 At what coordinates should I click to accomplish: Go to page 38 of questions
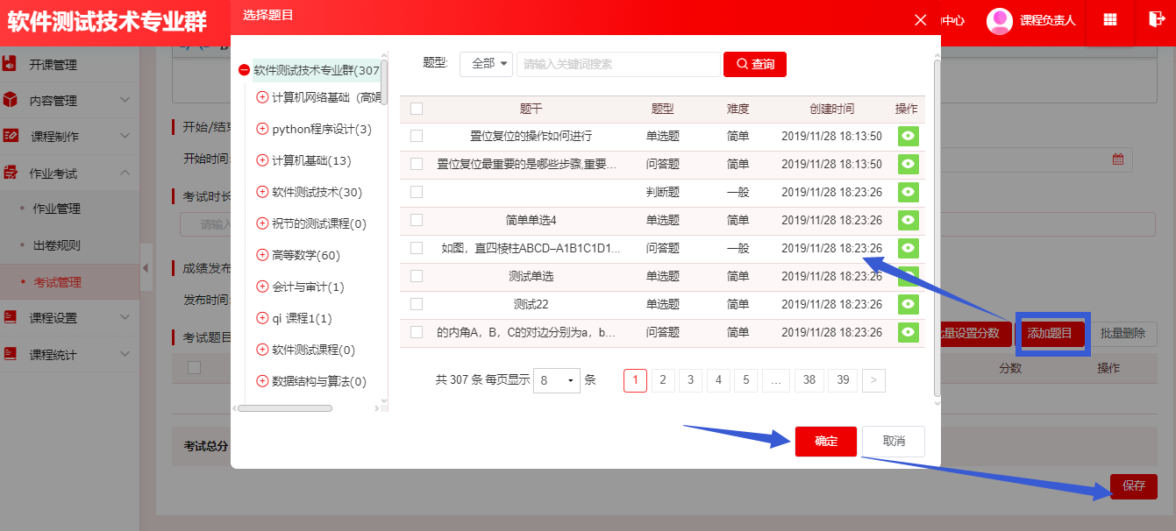click(809, 379)
